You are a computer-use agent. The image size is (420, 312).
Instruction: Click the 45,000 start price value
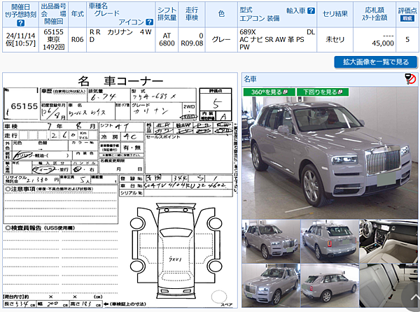[x=383, y=43]
